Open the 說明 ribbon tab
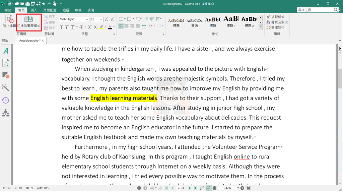 click(90, 10)
